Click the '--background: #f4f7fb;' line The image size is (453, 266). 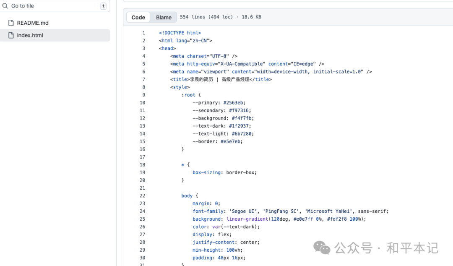(x=223, y=118)
